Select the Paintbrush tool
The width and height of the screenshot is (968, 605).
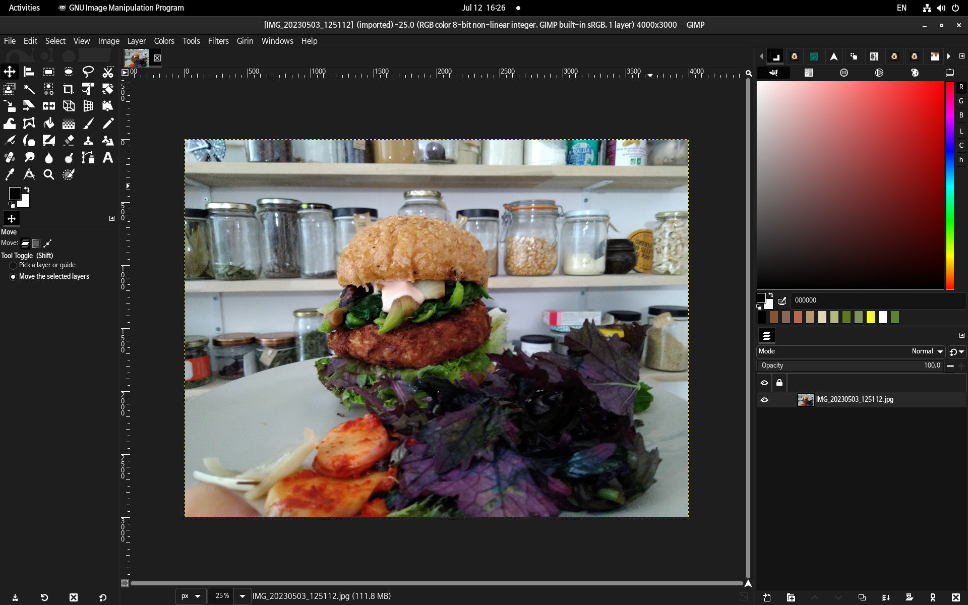(88, 124)
